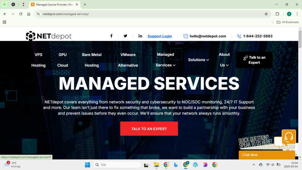Reload the page

(21, 14)
